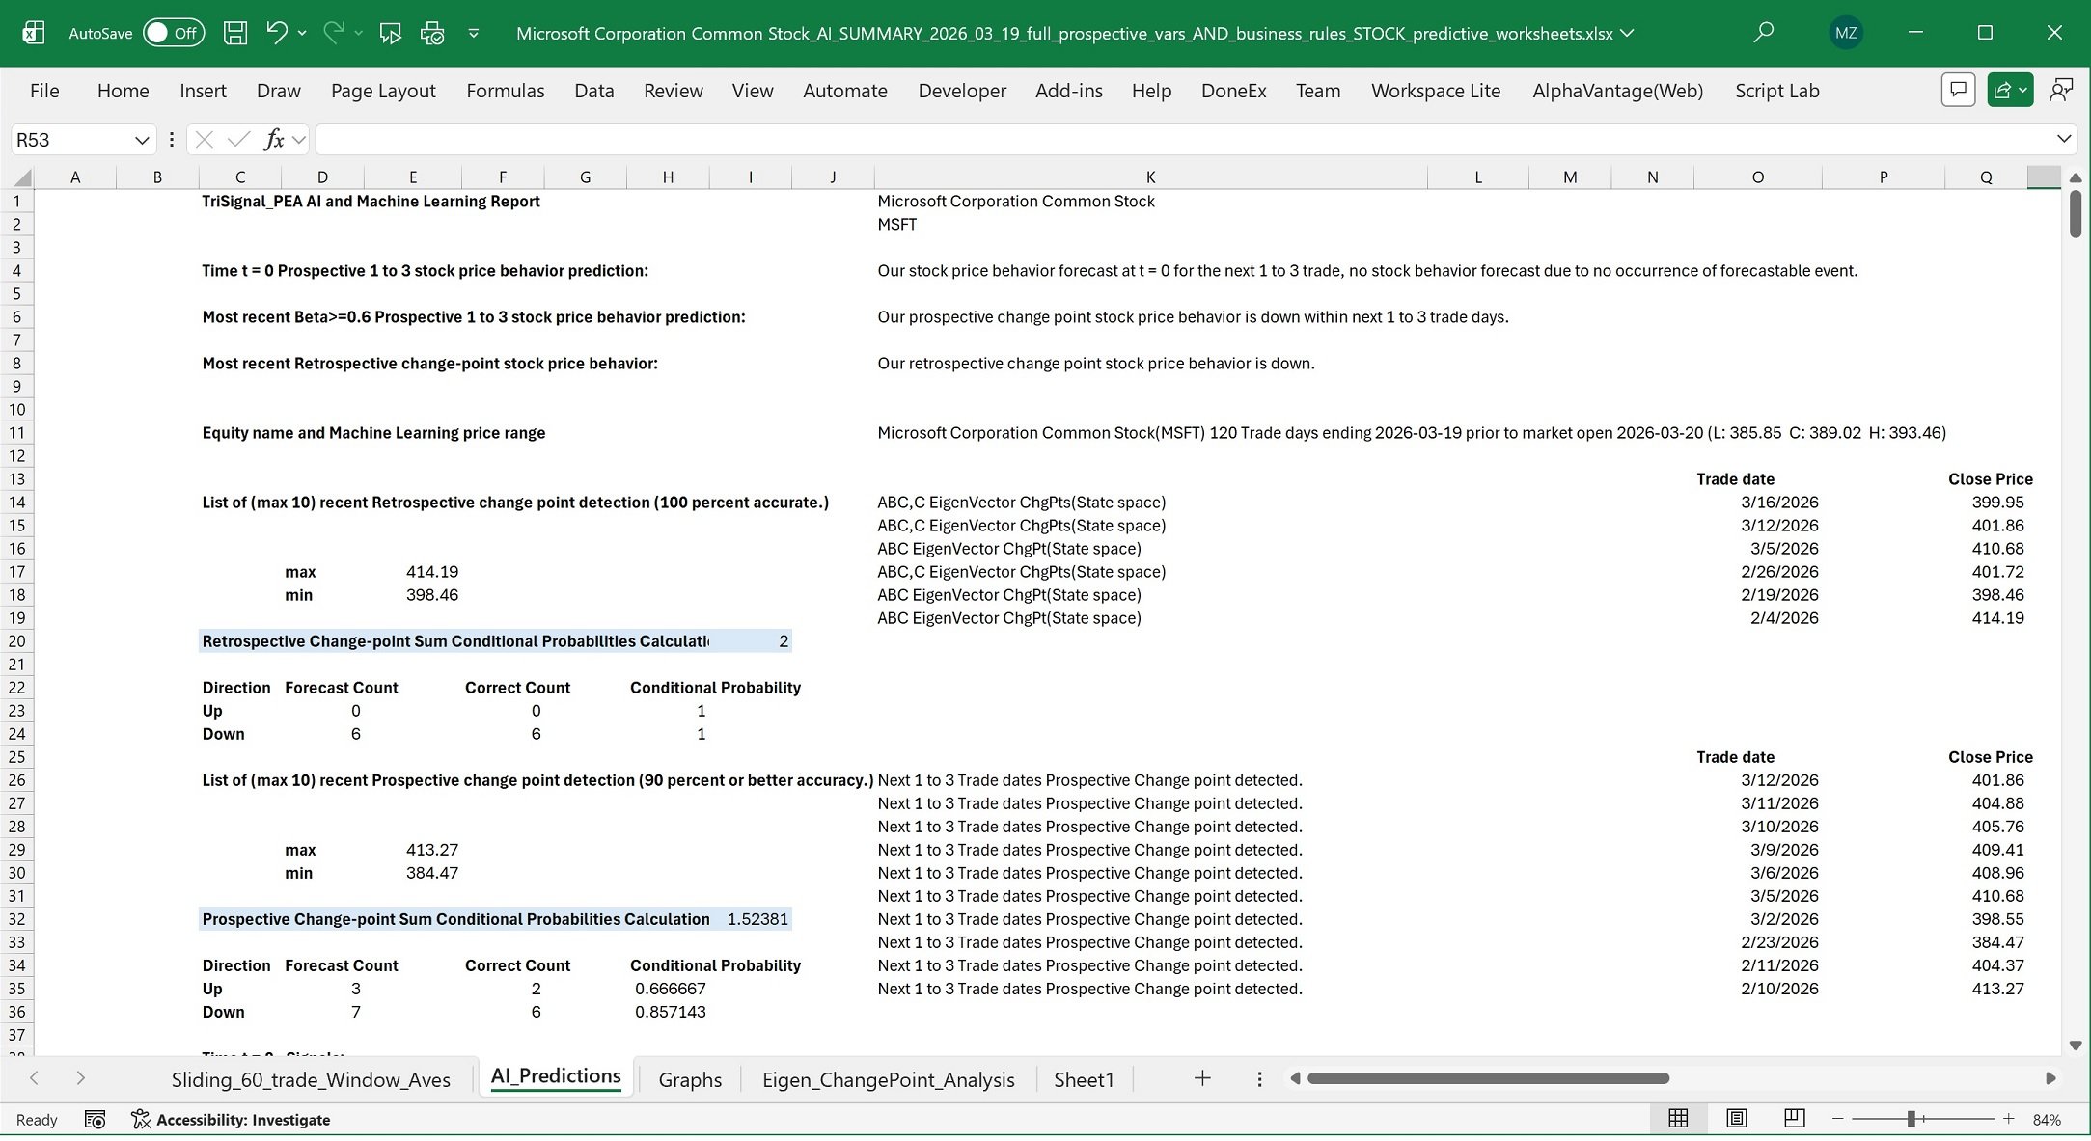Click the Redo arrow icon
This screenshot has height=1141, width=2091.
[334, 33]
